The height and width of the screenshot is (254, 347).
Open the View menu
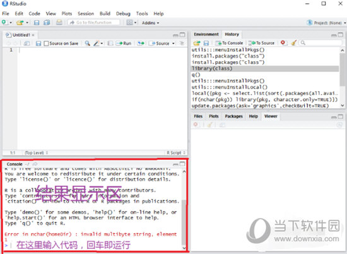pos(51,13)
